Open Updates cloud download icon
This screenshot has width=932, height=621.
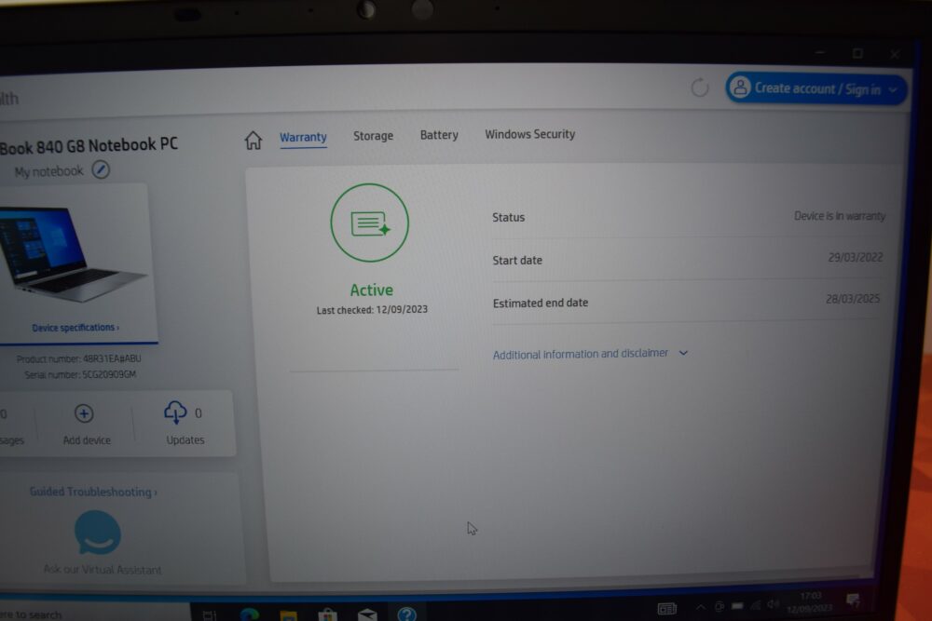click(175, 412)
